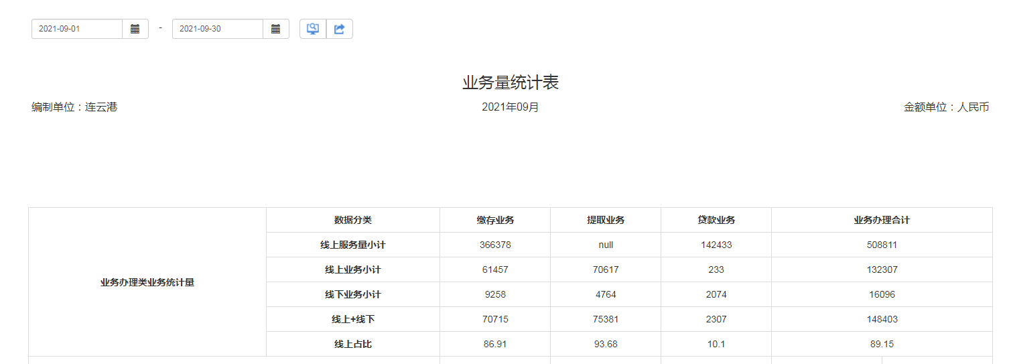Viewport: 1009px width, 364px height.
Task: Select the title 业务量统计表
Action: [511, 82]
